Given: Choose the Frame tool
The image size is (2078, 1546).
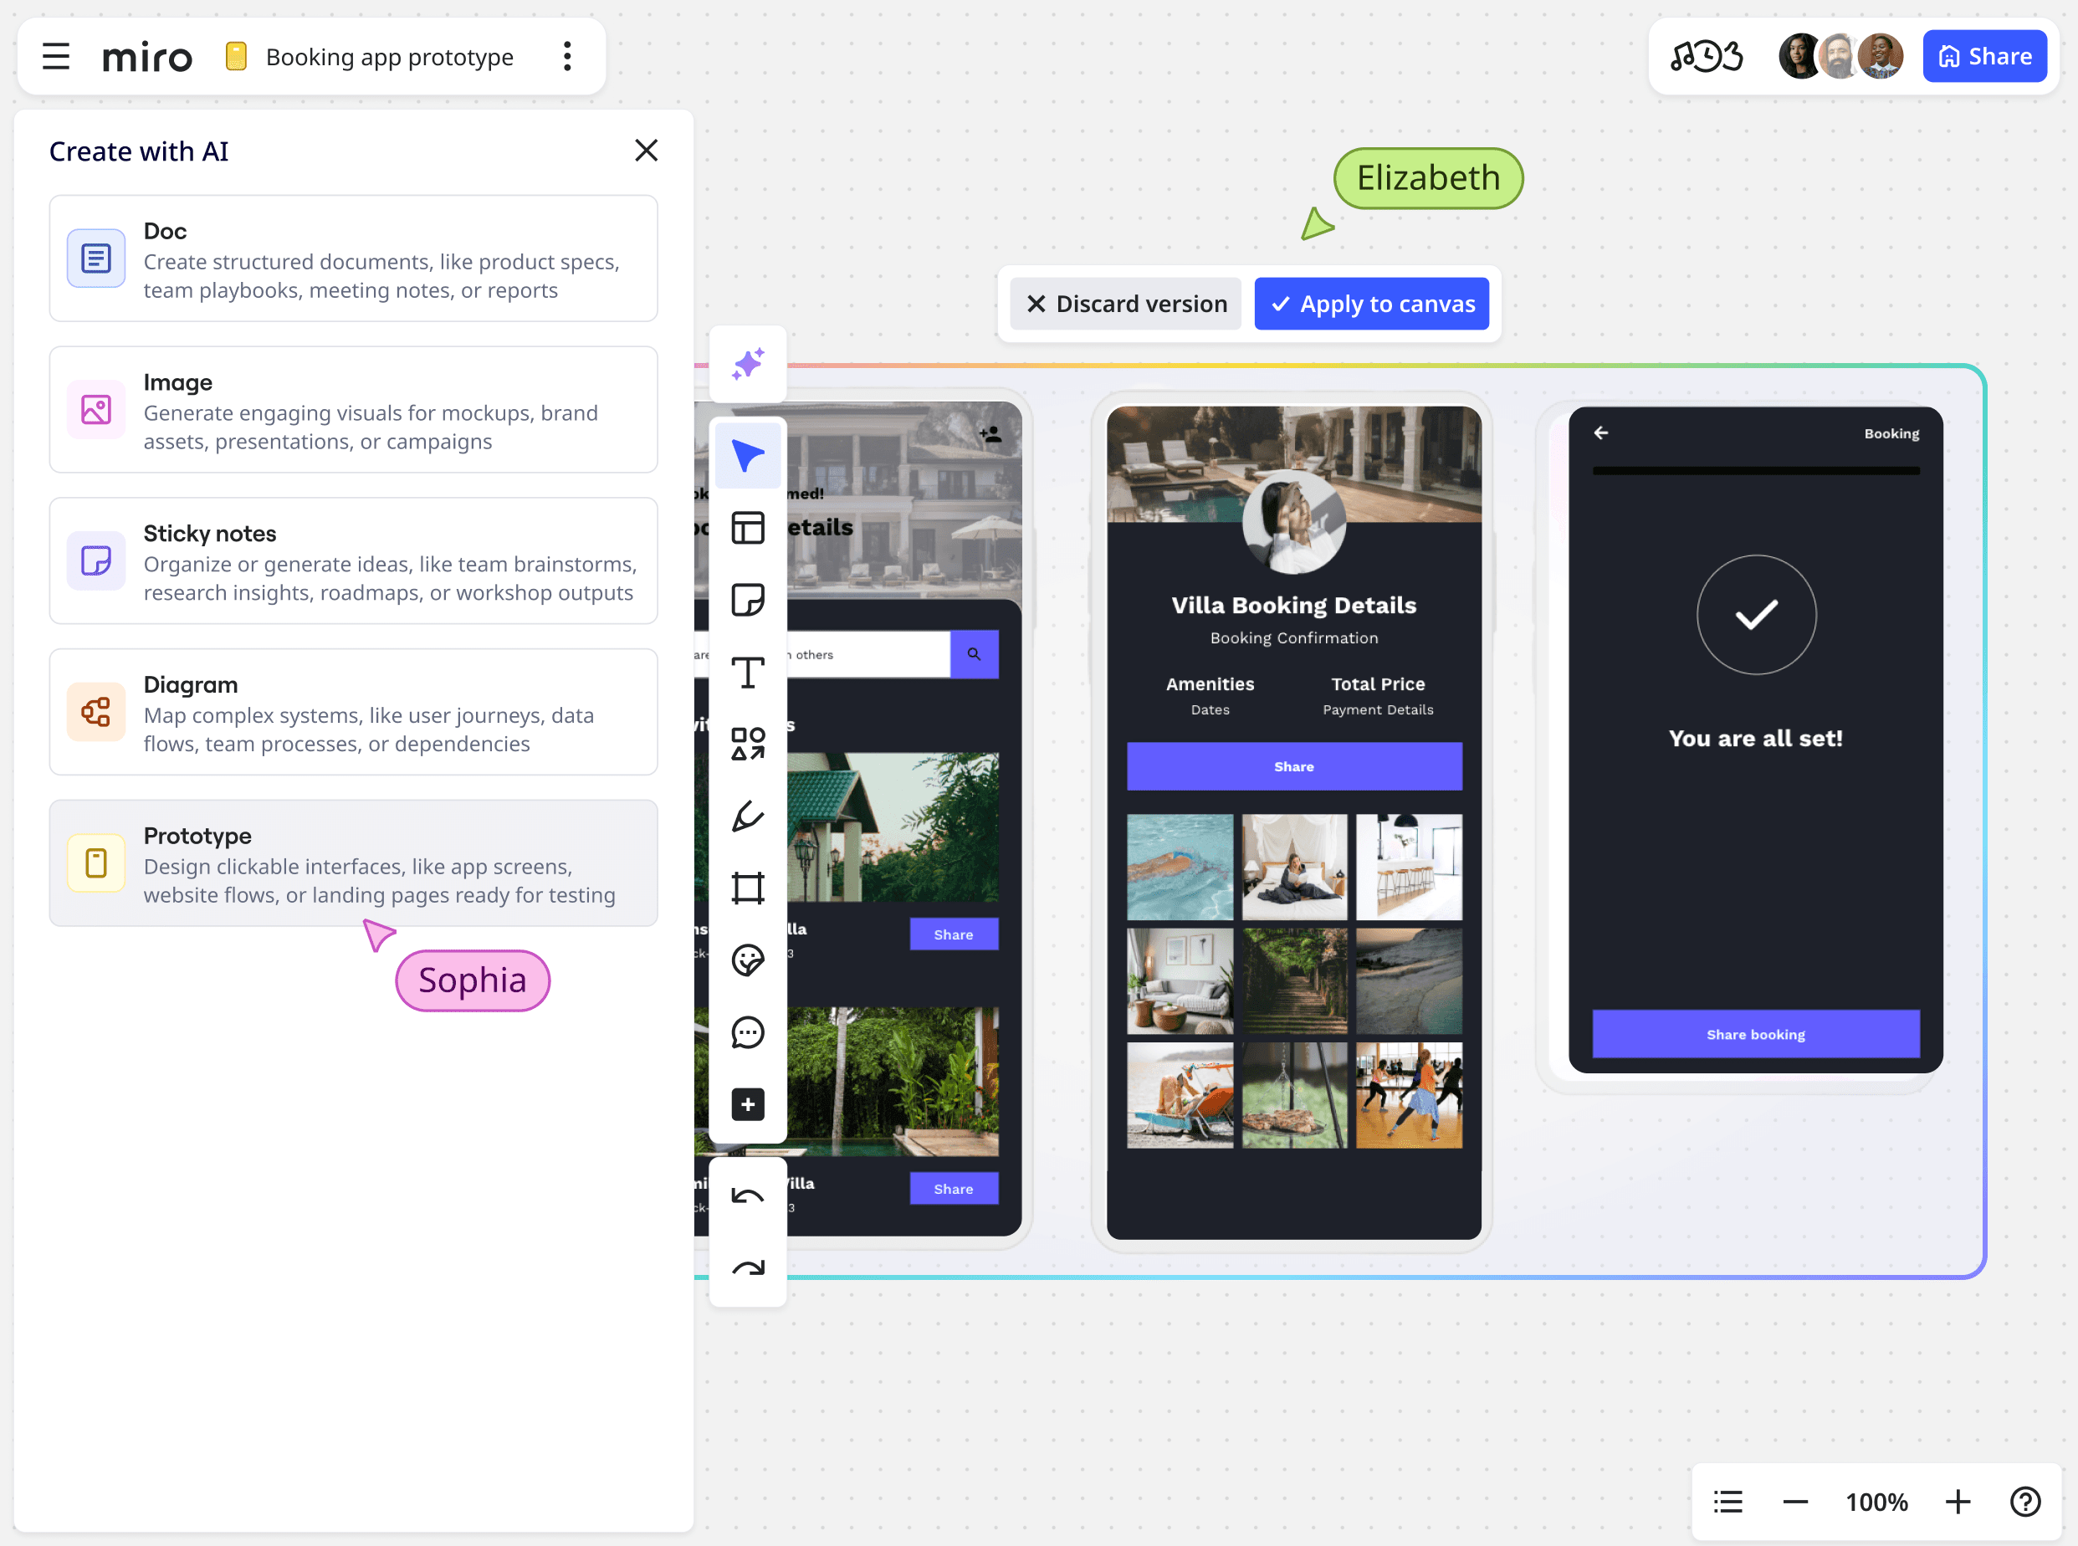Looking at the screenshot, I should coord(748,888).
